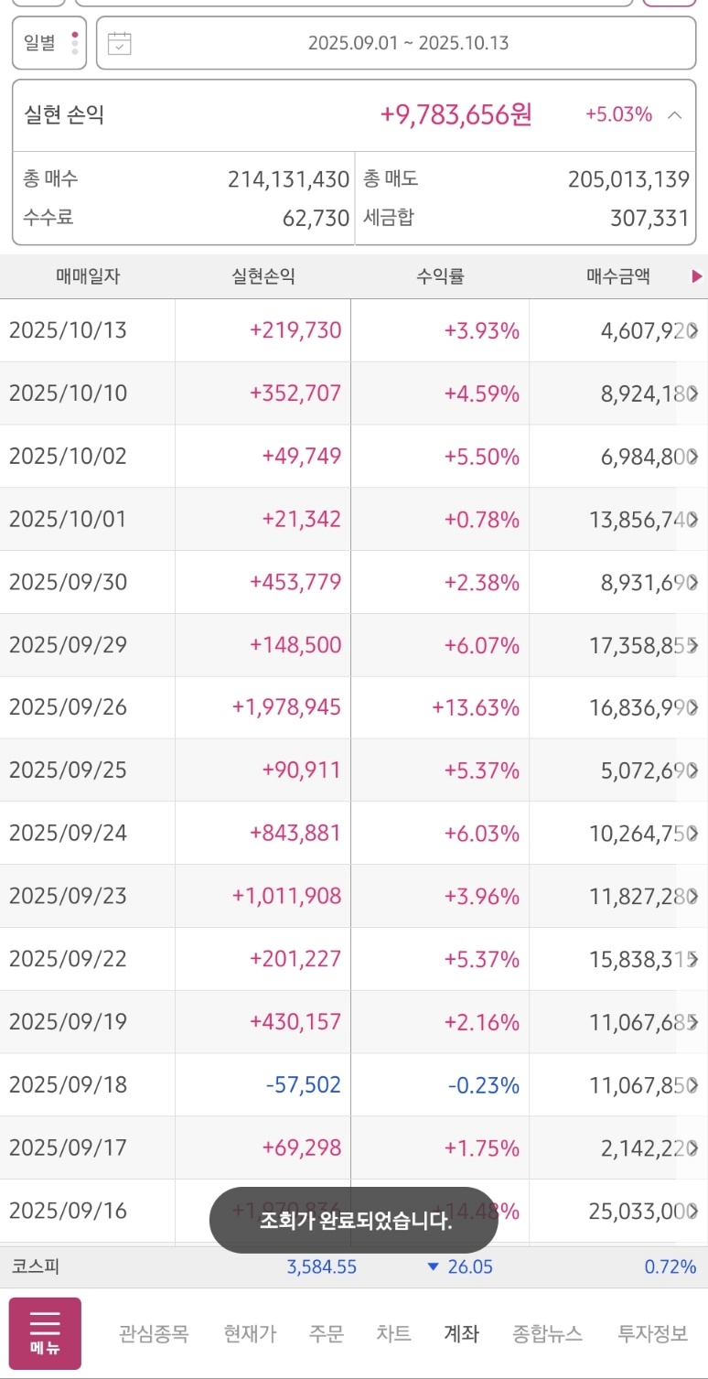Collapse the 실현 손익 summary panel

point(675,115)
